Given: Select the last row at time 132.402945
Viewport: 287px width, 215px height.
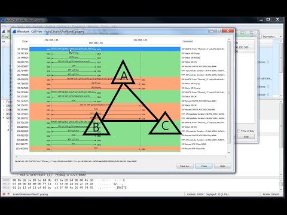Looking at the screenshot, I should tap(105, 149).
